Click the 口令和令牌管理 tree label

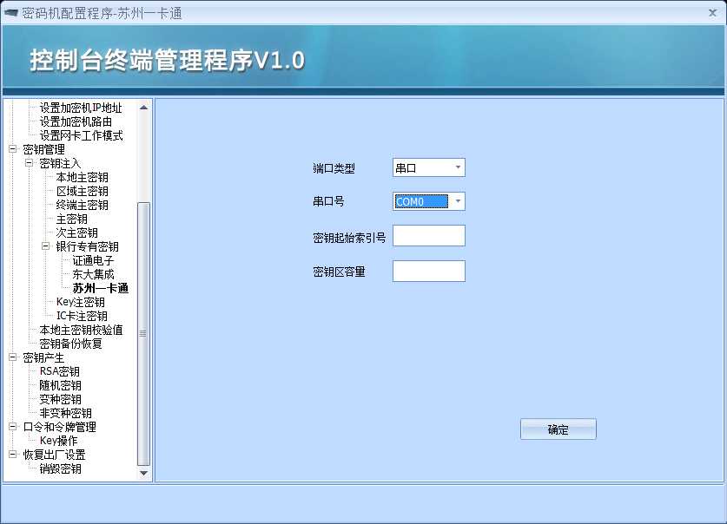click(x=60, y=427)
